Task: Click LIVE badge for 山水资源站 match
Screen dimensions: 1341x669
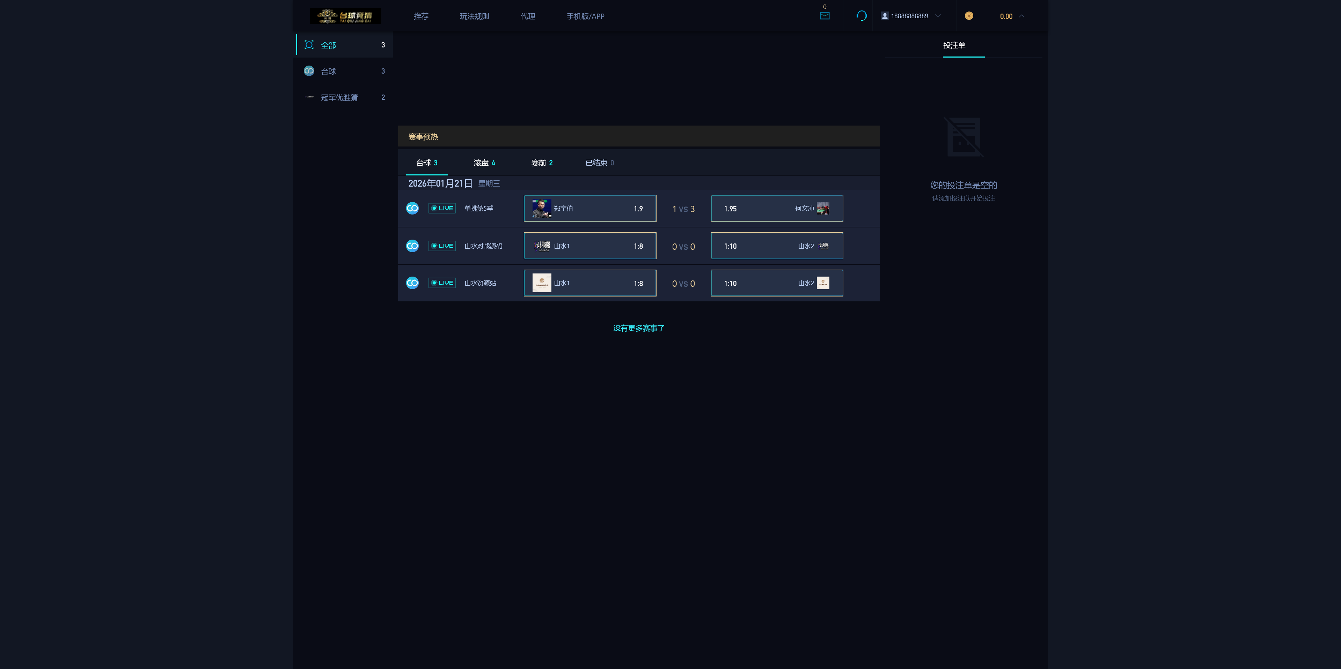Action: click(x=442, y=283)
